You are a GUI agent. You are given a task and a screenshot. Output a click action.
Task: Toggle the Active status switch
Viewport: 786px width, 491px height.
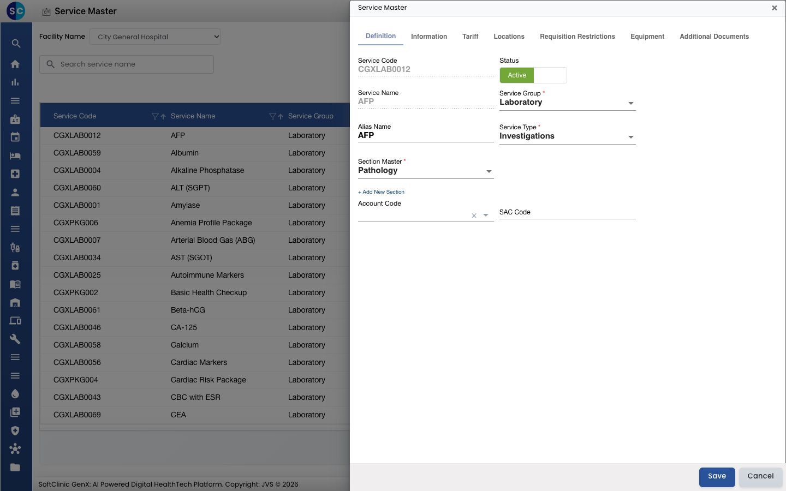point(533,75)
